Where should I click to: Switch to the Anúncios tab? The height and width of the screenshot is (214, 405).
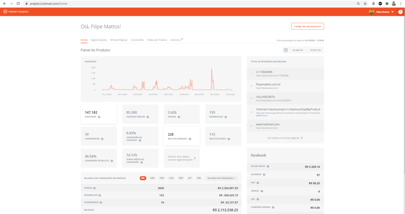click(x=175, y=40)
